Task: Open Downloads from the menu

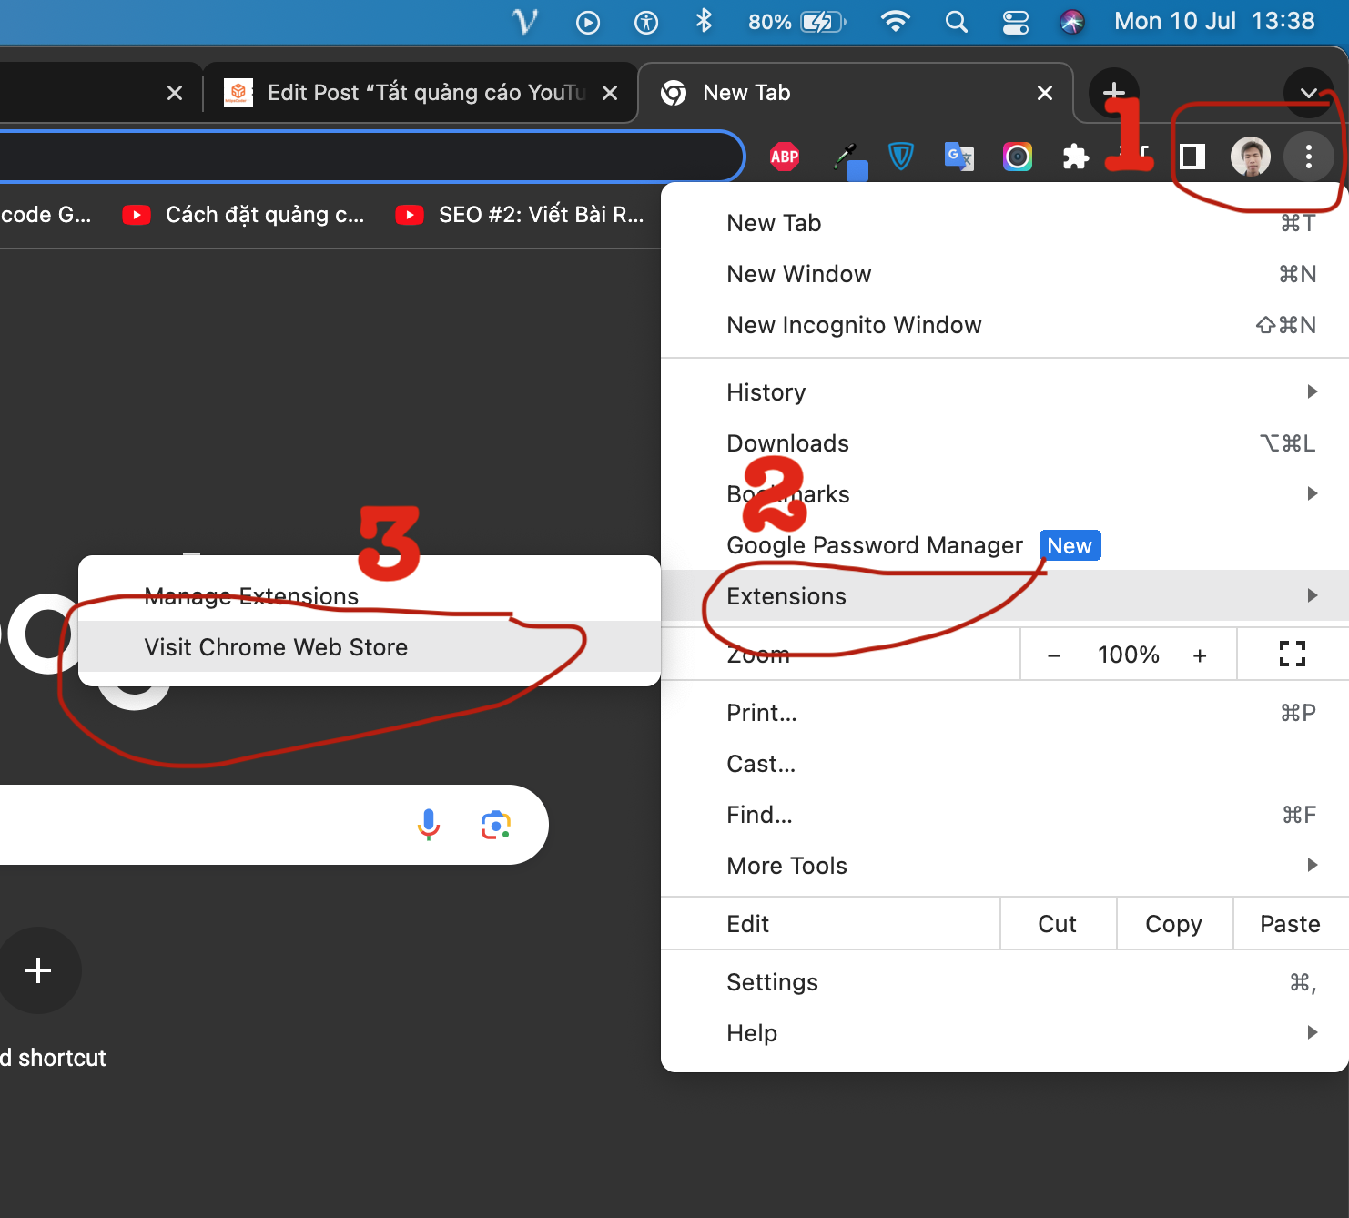Action: coord(1005,443)
